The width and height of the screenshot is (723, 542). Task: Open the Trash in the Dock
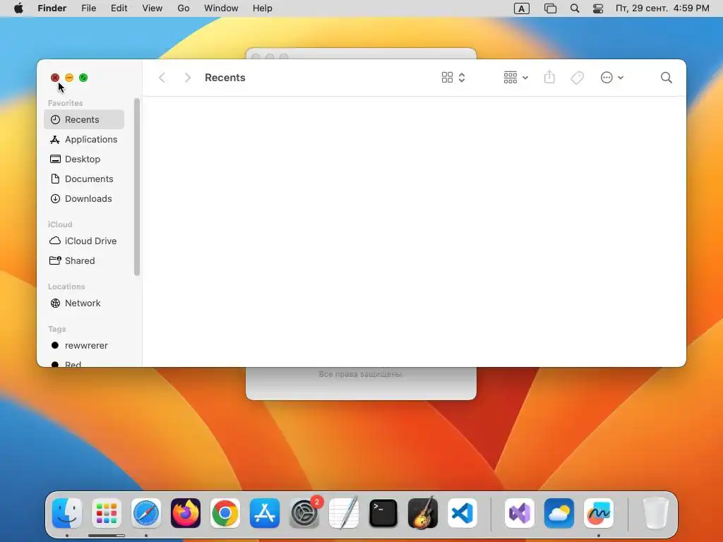click(x=656, y=513)
